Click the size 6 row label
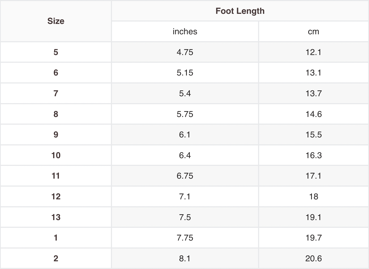The height and width of the screenshot is (269, 369). pos(56,73)
